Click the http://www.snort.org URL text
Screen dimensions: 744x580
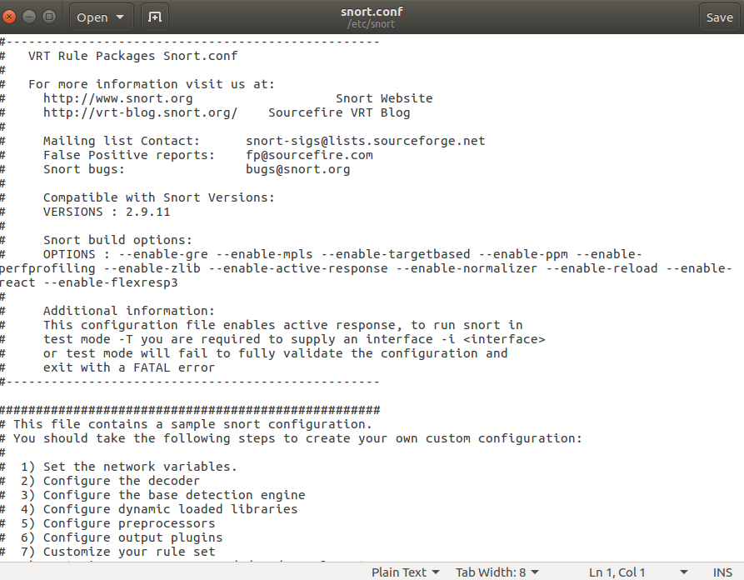coord(117,98)
